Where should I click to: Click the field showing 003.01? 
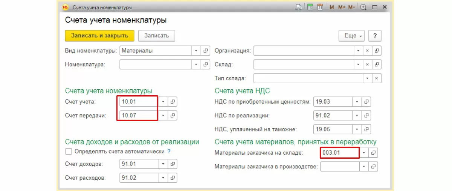coord(340,153)
